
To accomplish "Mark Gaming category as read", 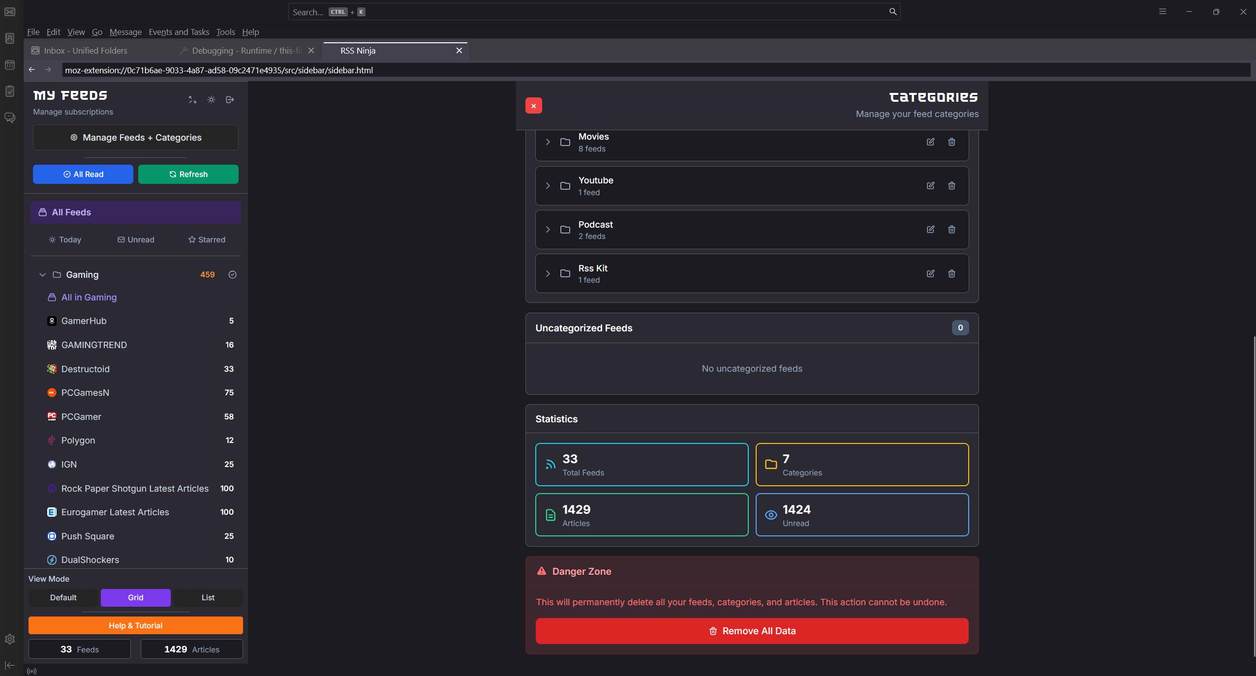I will tap(233, 275).
